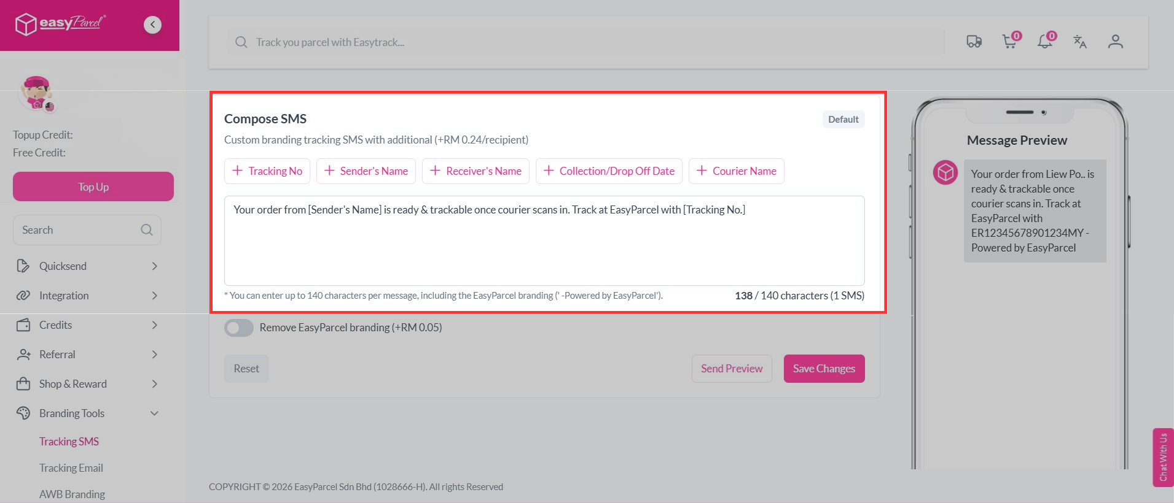Viewport: 1174px width, 503px height.
Task: Open the delivery truck icon in the header
Action: (974, 42)
